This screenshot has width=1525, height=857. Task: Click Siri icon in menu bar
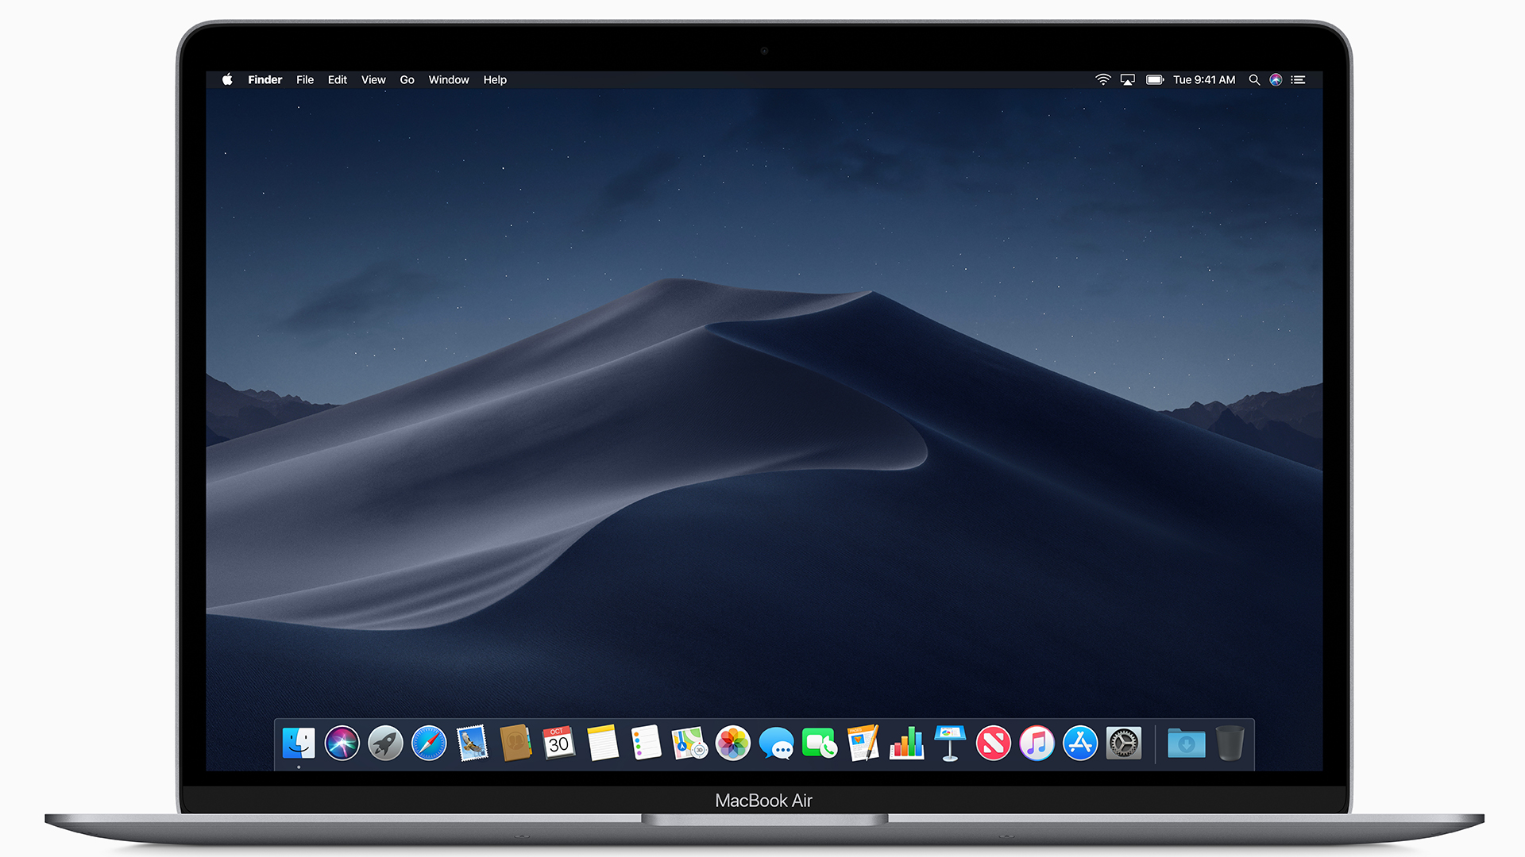1276,79
